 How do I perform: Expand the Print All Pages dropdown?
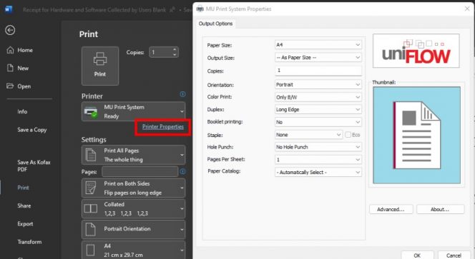(133, 155)
